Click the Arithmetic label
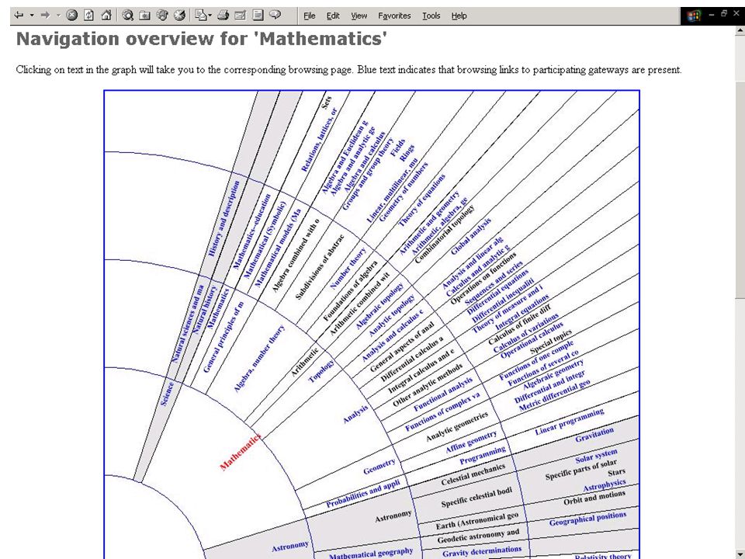 click(x=304, y=363)
